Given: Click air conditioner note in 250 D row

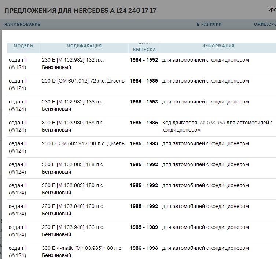Looking at the screenshot, I should pos(205,143).
